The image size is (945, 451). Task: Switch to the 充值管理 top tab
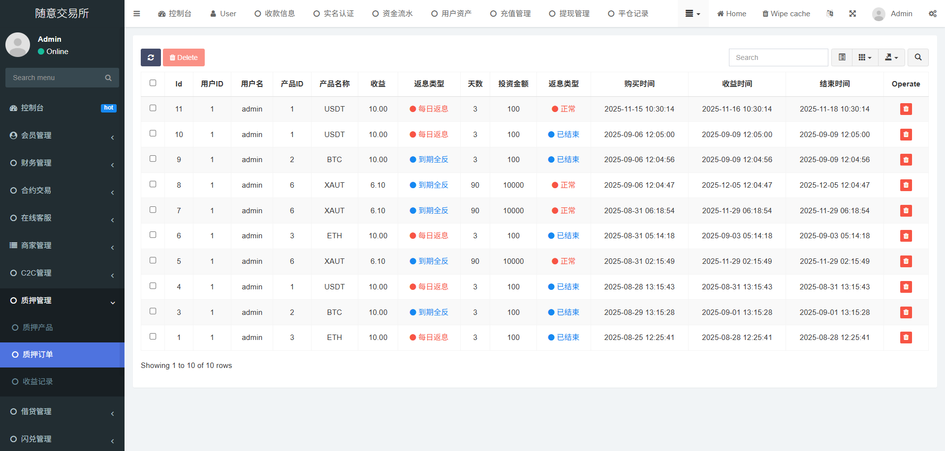click(x=510, y=14)
